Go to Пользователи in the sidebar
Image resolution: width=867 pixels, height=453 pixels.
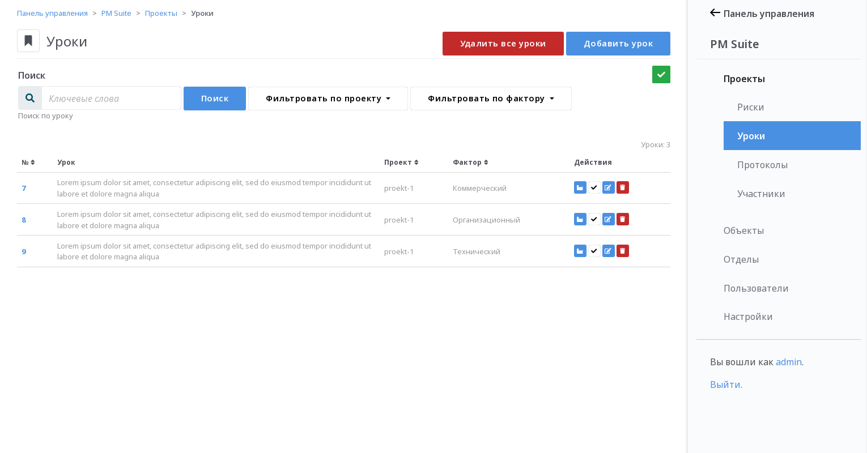click(756, 288)
